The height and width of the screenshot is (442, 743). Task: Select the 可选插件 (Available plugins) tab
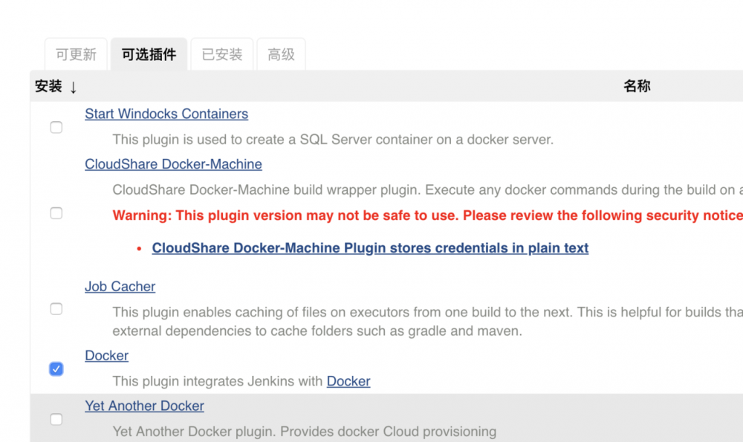click(149, 53)
